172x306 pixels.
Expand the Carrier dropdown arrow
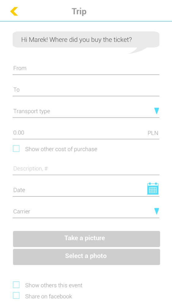coord(156,211)
